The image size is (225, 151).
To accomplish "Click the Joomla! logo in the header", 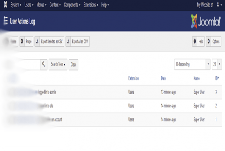I will pos(206,21).
